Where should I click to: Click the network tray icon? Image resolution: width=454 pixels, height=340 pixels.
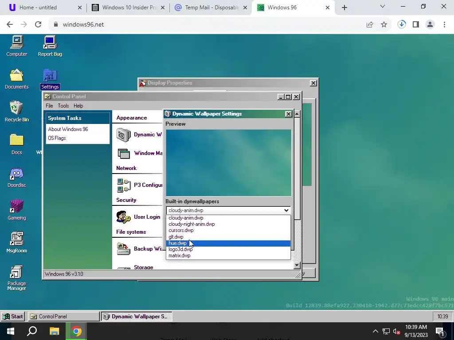pos(386,331)
